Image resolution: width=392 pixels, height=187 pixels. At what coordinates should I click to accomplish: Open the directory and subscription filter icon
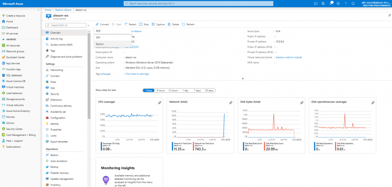coord(323,3)
